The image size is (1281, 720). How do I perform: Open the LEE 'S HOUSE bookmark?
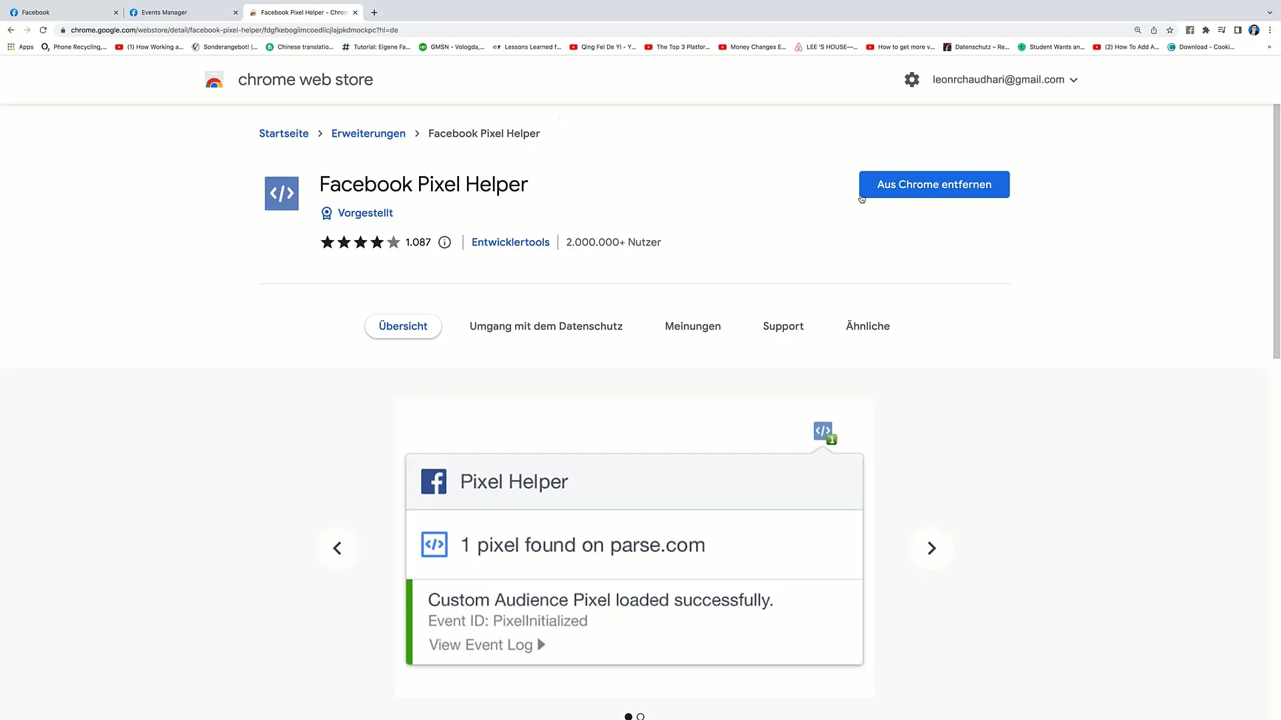point(826,47)
